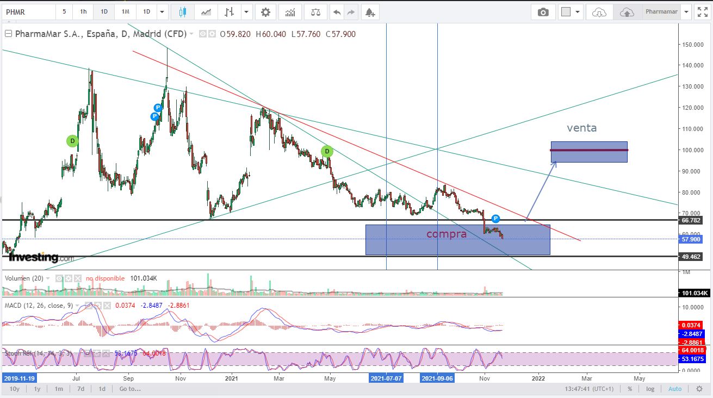Enter fullscreen chart mode

(702, 12)
